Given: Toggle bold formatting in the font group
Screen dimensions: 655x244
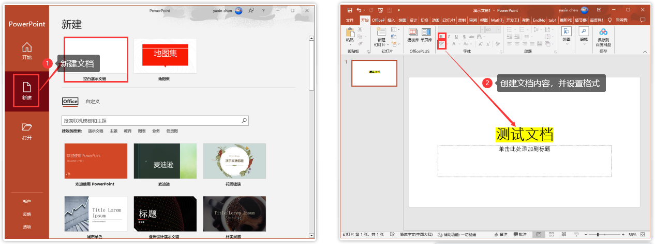Looking at the screenshot, I should [x=441, y=37].
